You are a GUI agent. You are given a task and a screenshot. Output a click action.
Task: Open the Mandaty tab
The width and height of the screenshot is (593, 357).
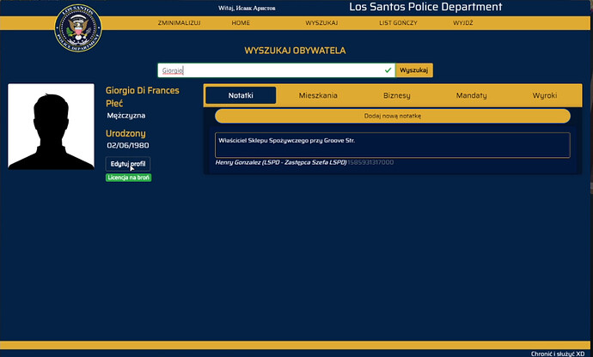(x=471, y=95)
